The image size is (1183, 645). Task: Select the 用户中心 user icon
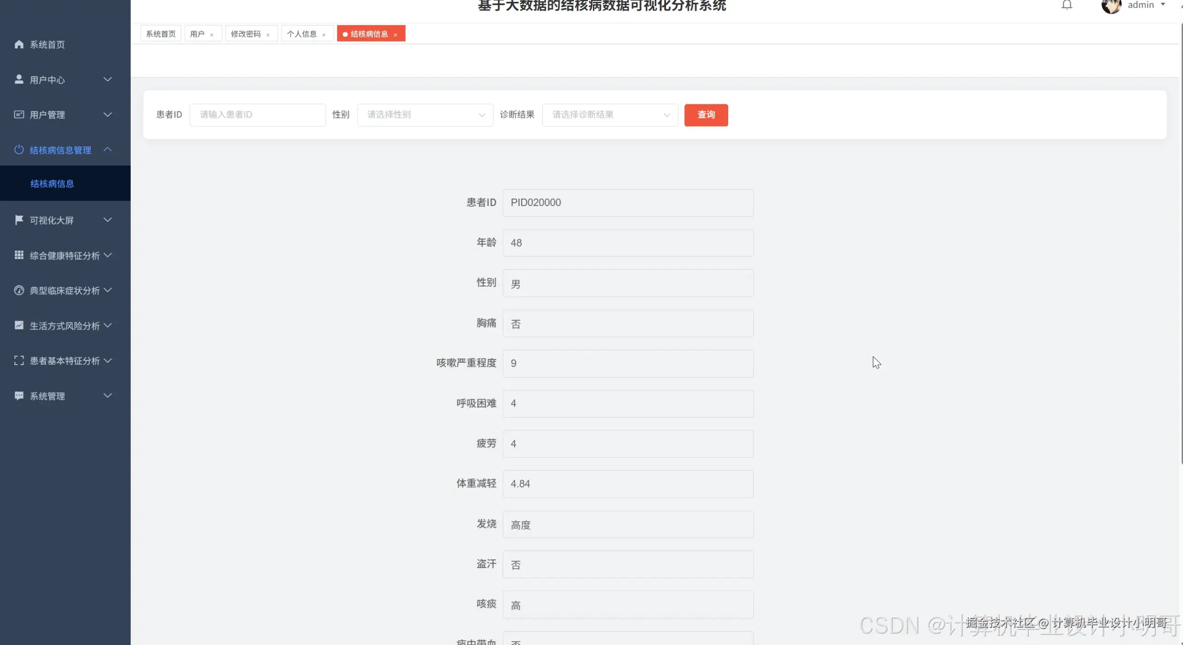[x=18, y=79]
